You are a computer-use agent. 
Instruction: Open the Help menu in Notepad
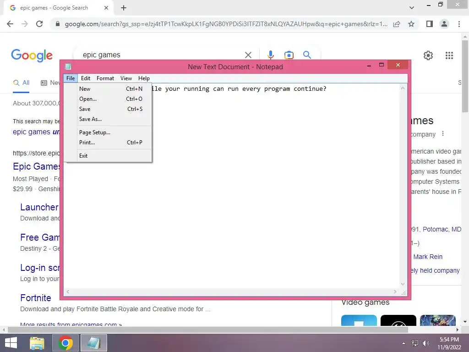[144, 78]
